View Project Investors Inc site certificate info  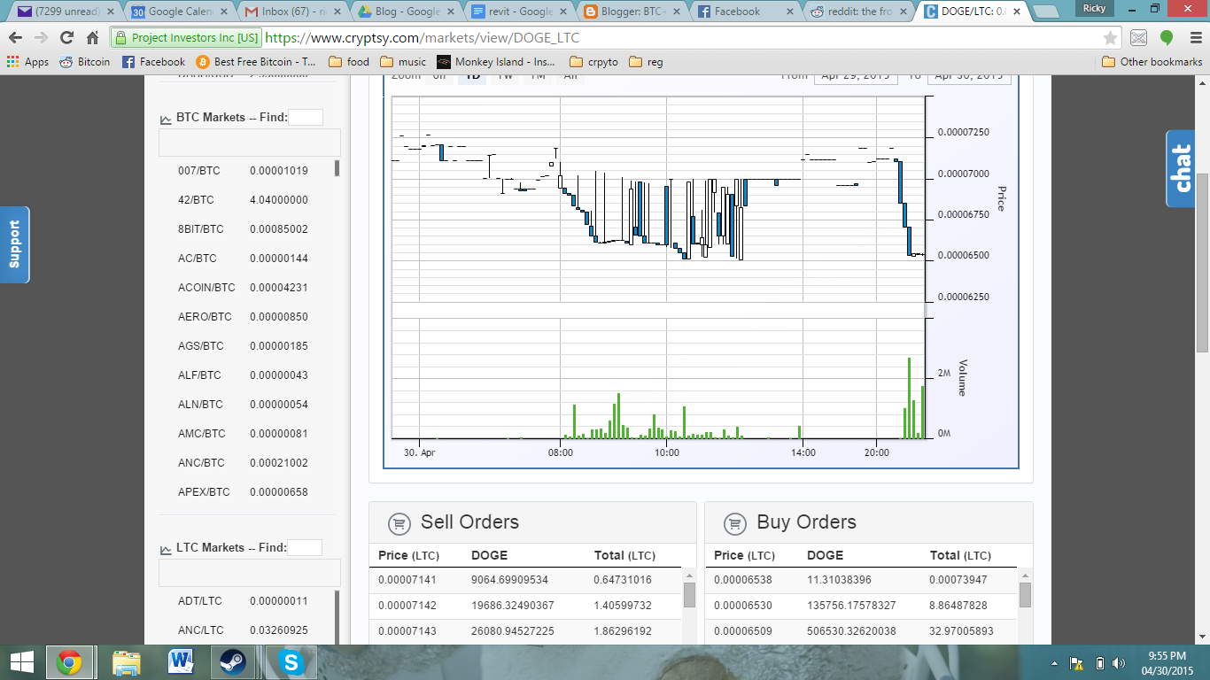tap(186, 38)
